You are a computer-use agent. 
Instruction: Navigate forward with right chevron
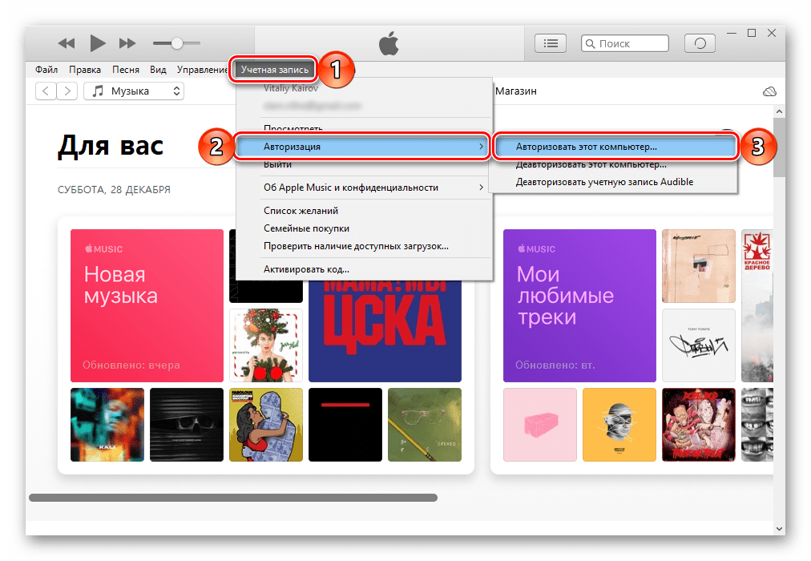click(x=67, y=91)
